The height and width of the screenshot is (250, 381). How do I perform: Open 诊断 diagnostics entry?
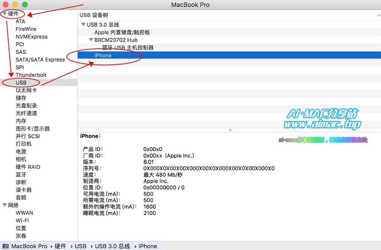tap(21, 182)
